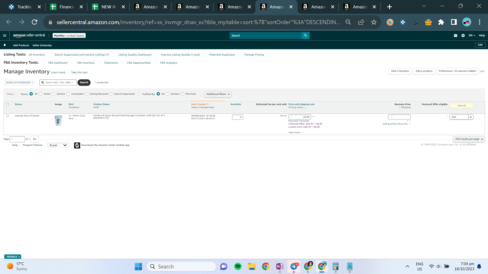Open the Manage Pricing link

tap(254, 55)
